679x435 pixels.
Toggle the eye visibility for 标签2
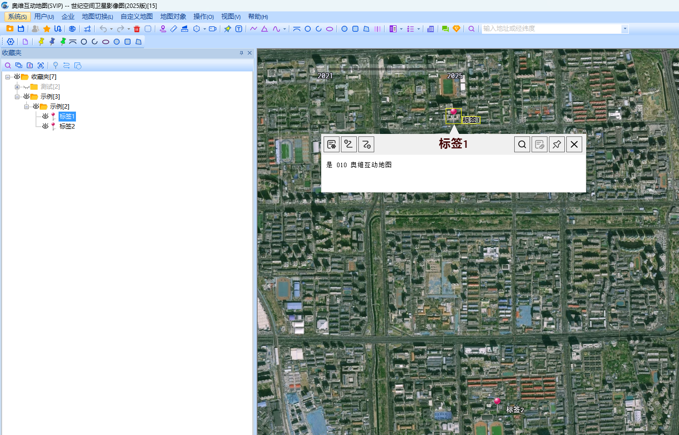click(x=45, y=126)
